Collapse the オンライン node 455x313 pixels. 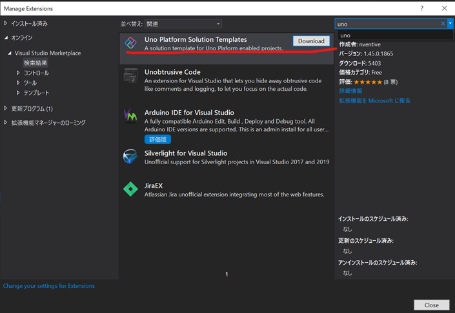click(6, 37)
